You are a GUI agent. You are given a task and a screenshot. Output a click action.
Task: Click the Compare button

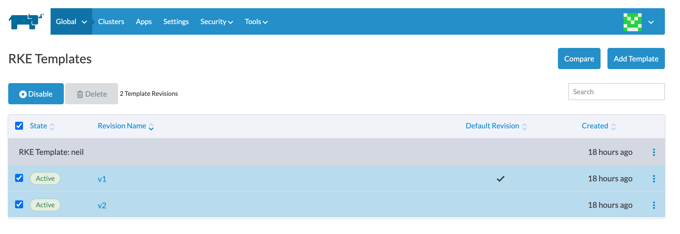point(579,58)
